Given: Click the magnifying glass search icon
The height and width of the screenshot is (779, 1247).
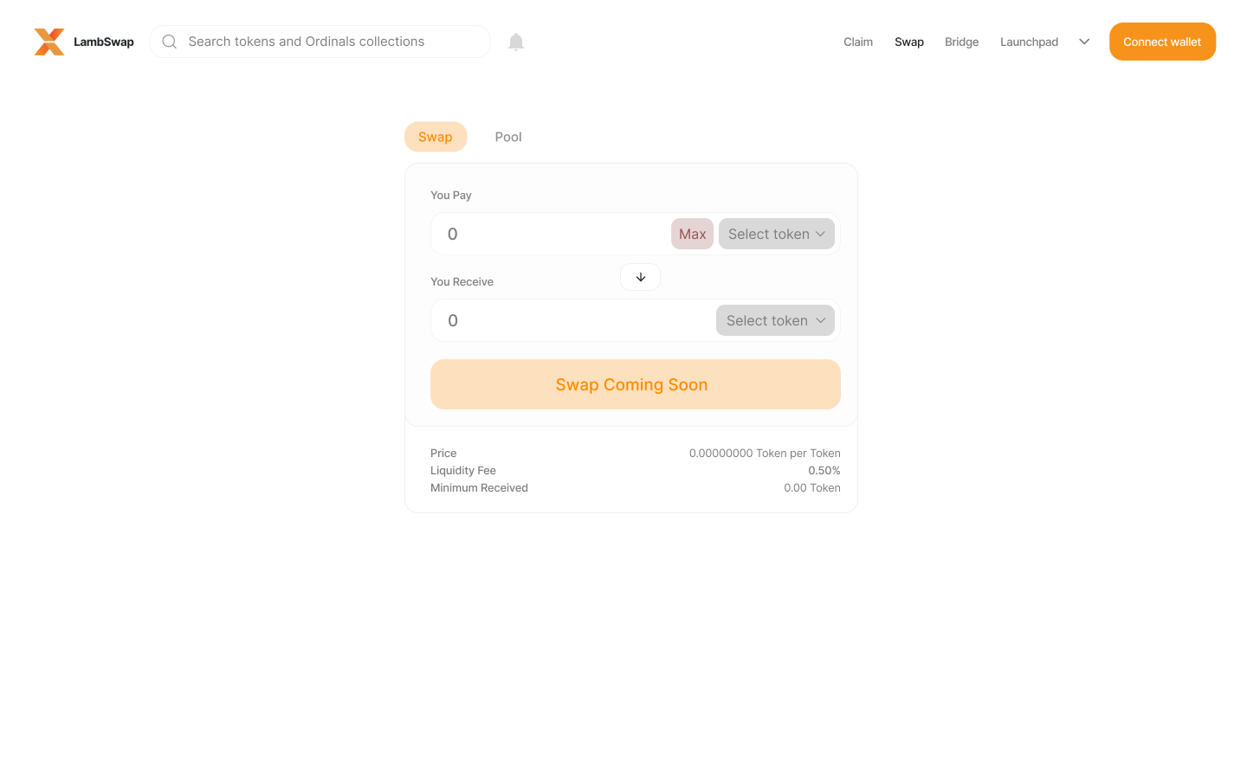Looking at the screenshot, I should (x=170, y=42).
